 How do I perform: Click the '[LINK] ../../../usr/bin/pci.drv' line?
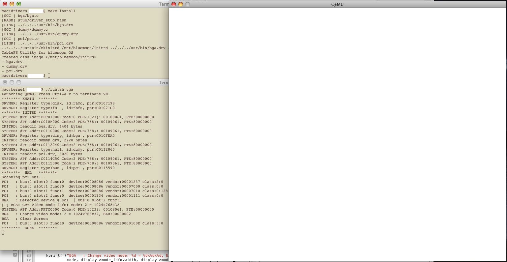38,43
